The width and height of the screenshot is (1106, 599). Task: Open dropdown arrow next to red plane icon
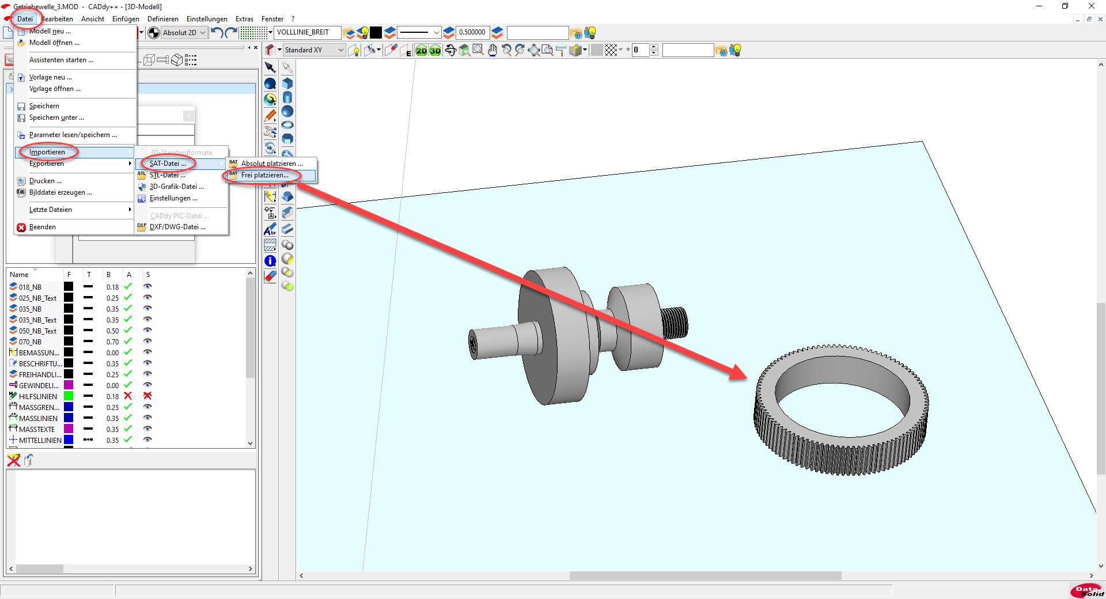click(279, 50)
